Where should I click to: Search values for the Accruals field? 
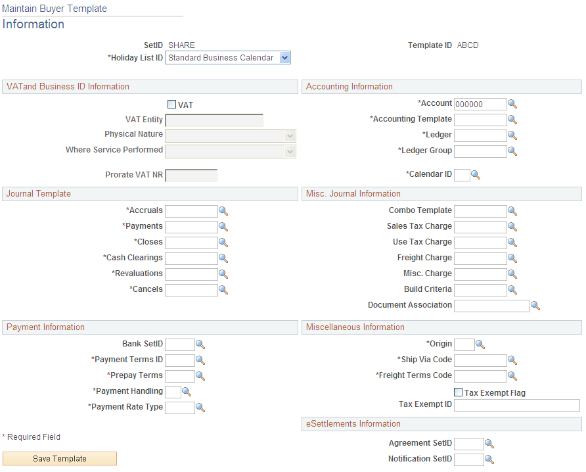pyautogui.click(x=223, y=210)
